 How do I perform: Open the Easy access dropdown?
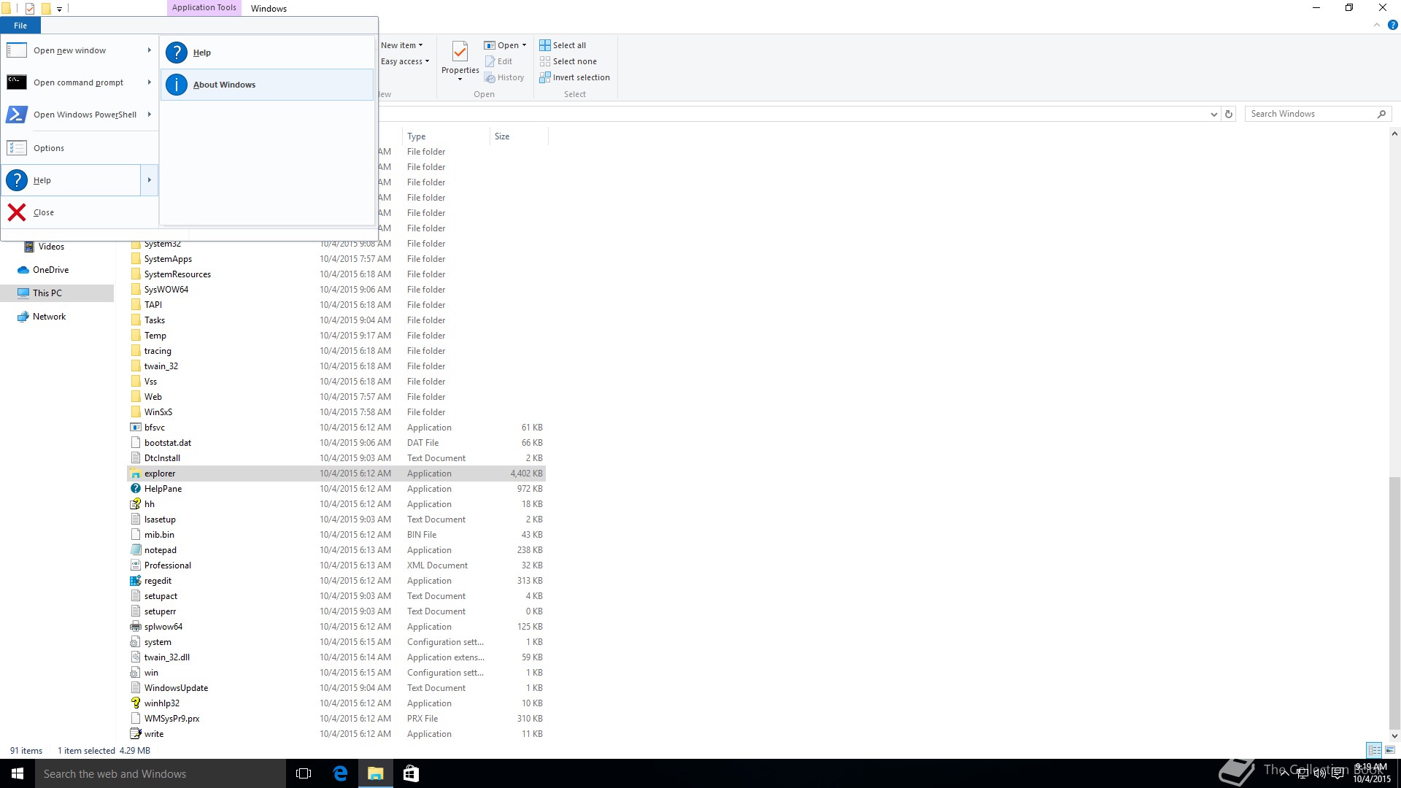point(405,61)
